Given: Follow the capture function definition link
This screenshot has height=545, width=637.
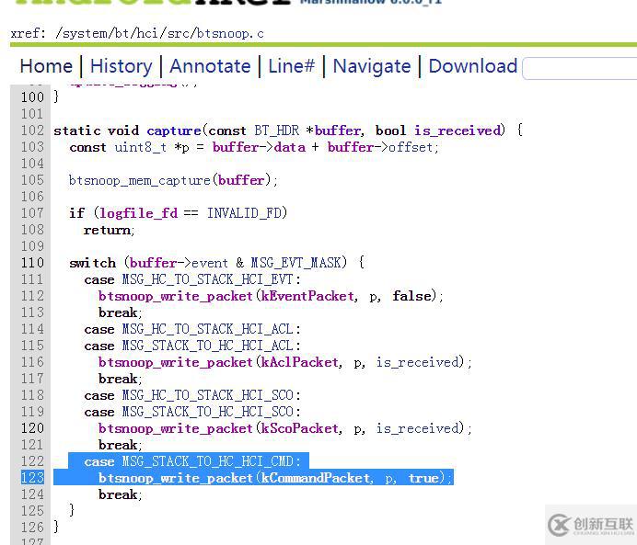Looking at the screenshot, I should click(174, 131).
